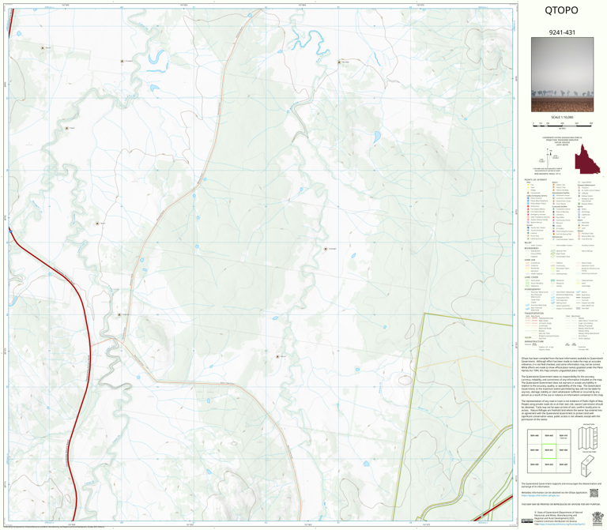Click the QR code for QTopo application
This screenshot has height=530, width=607.
pos(594,493)
